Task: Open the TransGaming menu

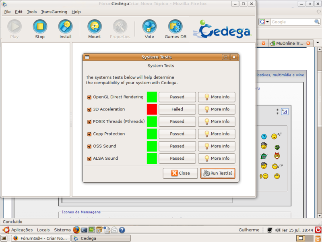Action: (54, 12)
